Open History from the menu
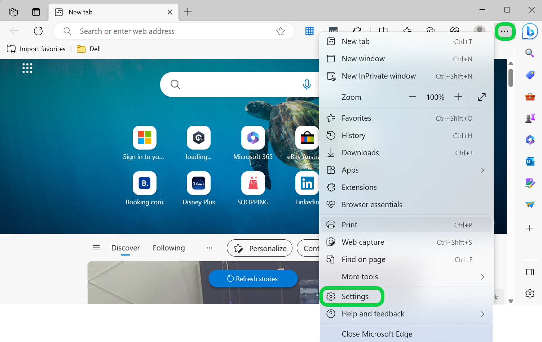542x342 pixels. coord(406,136)
